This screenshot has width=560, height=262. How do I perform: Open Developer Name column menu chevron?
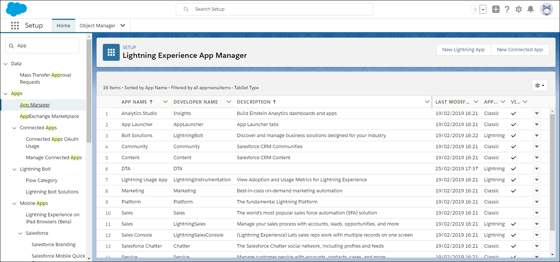coord(229,102)
